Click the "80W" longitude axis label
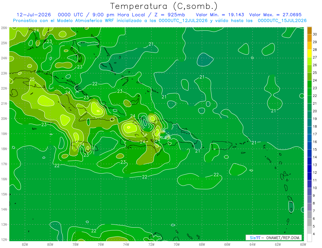 [x=50, y=244]
